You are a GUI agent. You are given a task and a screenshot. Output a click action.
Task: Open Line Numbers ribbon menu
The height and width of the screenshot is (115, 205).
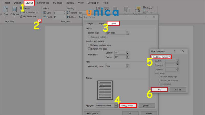click(29, 12)
